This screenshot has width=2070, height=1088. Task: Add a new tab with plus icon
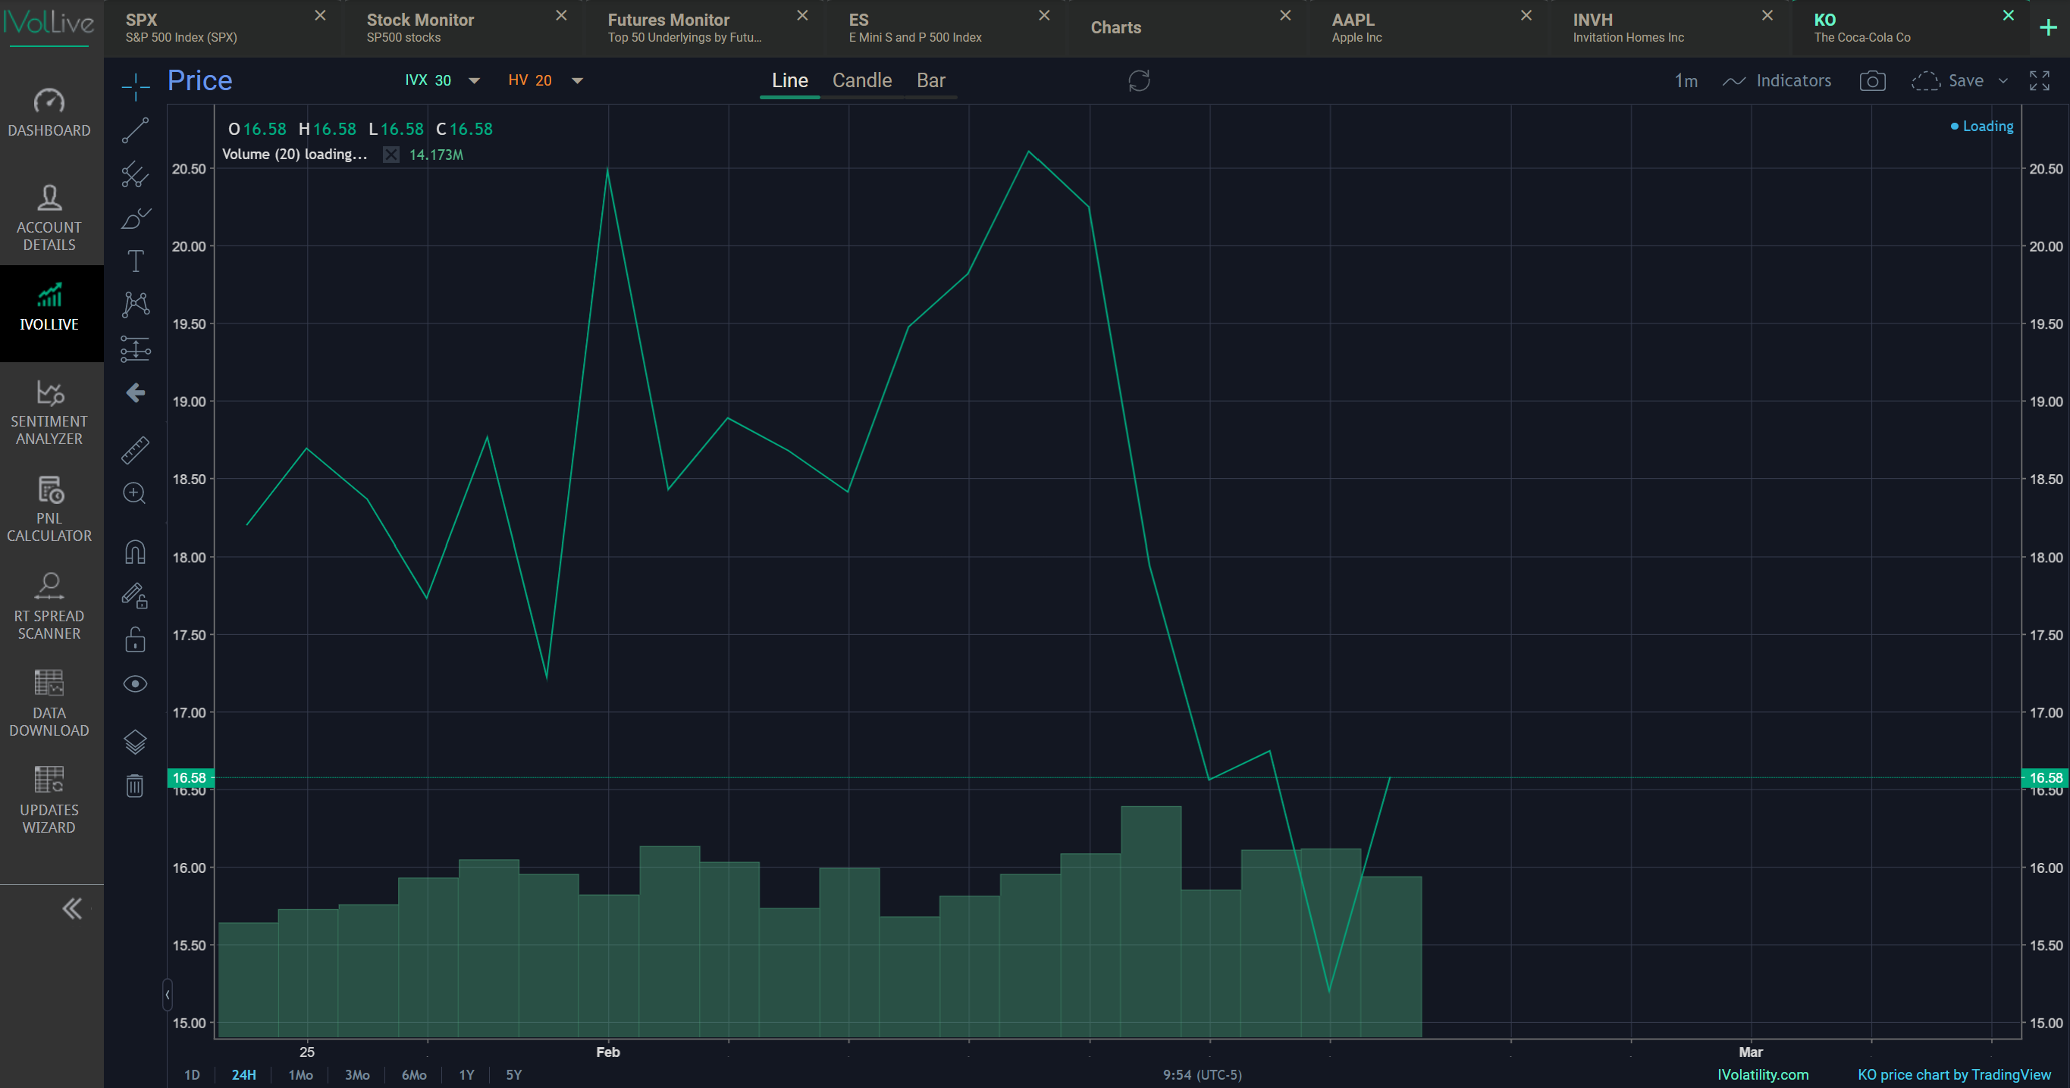[2048, 27]
